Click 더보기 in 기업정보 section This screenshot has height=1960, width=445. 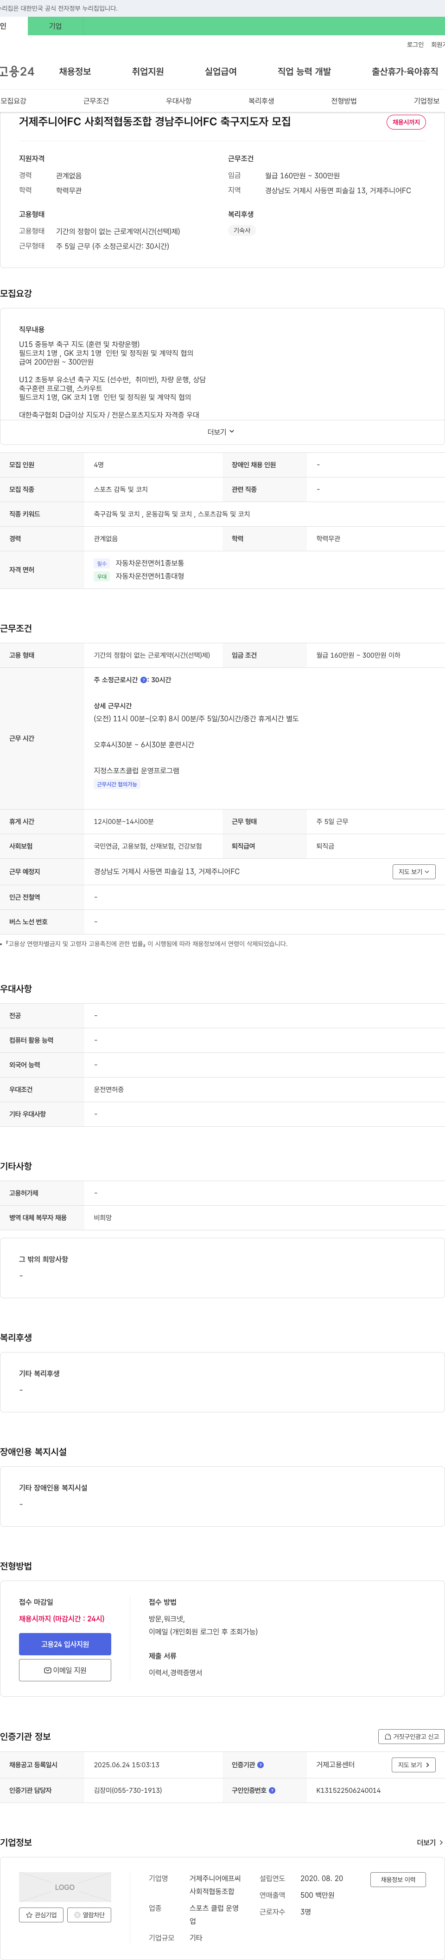(x=430, y=1843)
